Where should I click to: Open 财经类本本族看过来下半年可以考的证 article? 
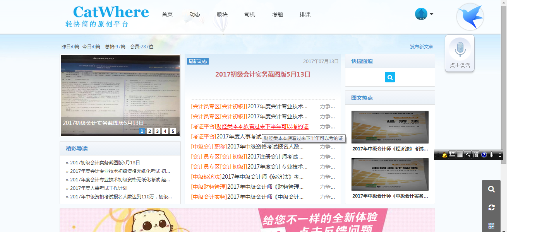click(x=262, y=126)
